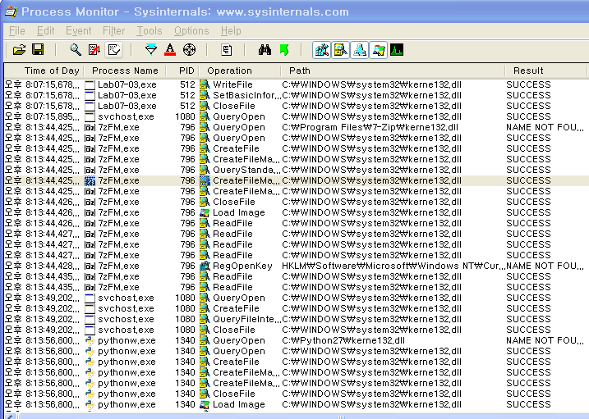Open the Filter menu
The height and width of the screenshot is (419, 589).
113,30
